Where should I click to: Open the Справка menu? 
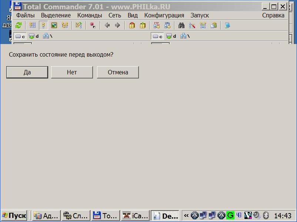point(273,15)
